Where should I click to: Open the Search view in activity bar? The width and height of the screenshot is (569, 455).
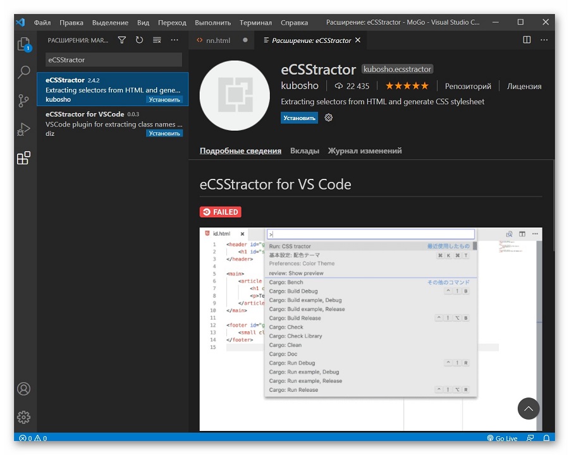point(24,72)
